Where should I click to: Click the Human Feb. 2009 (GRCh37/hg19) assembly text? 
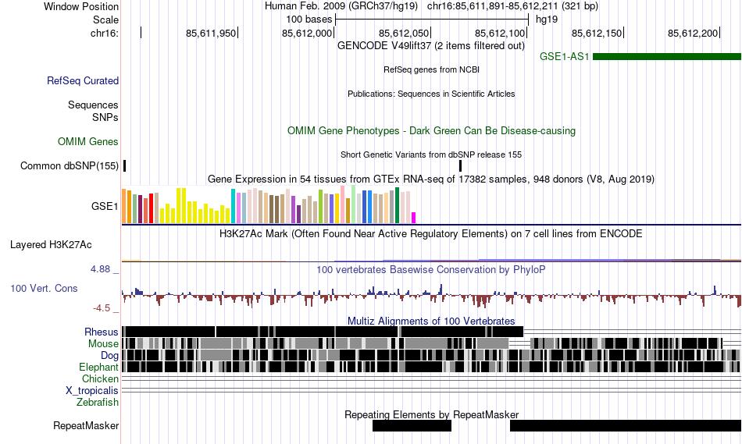tap(341, 6)
